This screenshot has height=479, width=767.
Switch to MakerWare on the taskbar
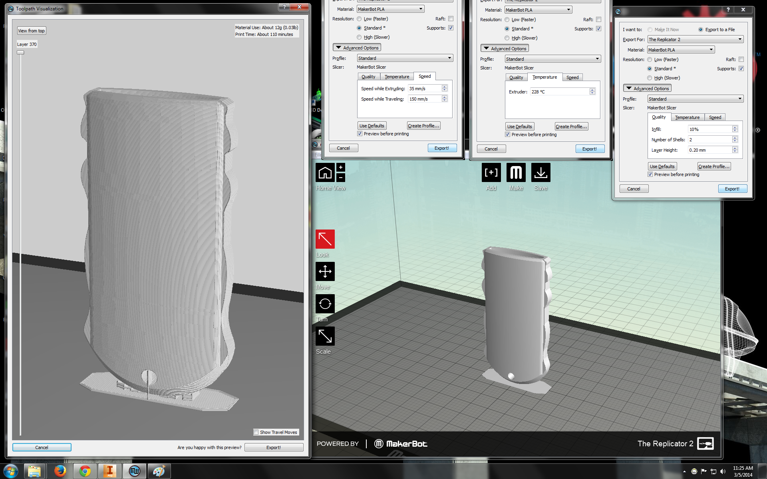pos(134,471)
